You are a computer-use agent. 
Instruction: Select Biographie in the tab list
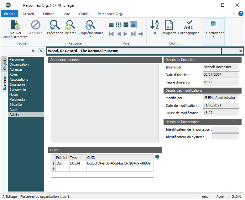click(17, 84)
